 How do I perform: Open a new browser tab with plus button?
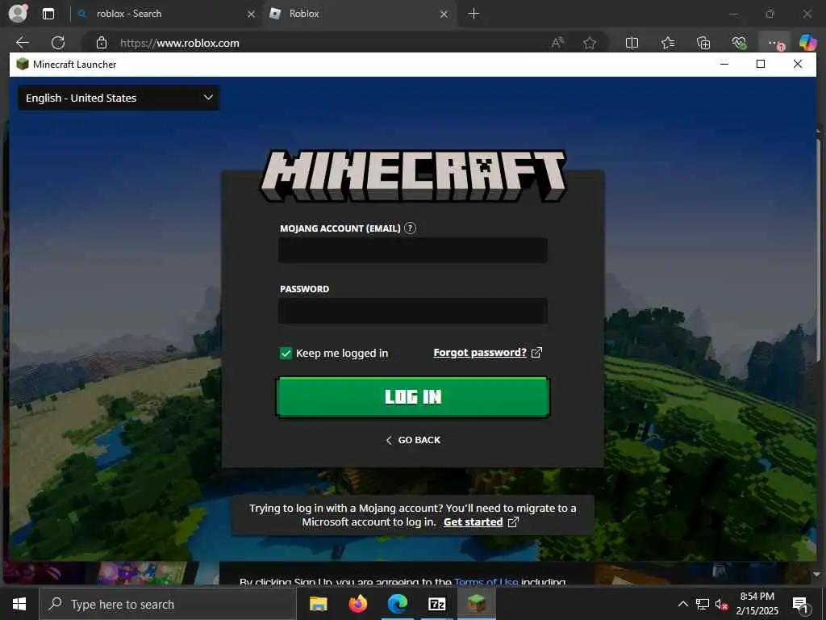pyautogui.click(x=473, y=14)
